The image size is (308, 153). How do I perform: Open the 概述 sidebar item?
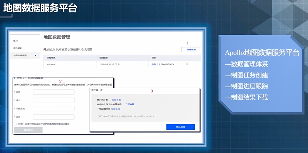point(16,41)
